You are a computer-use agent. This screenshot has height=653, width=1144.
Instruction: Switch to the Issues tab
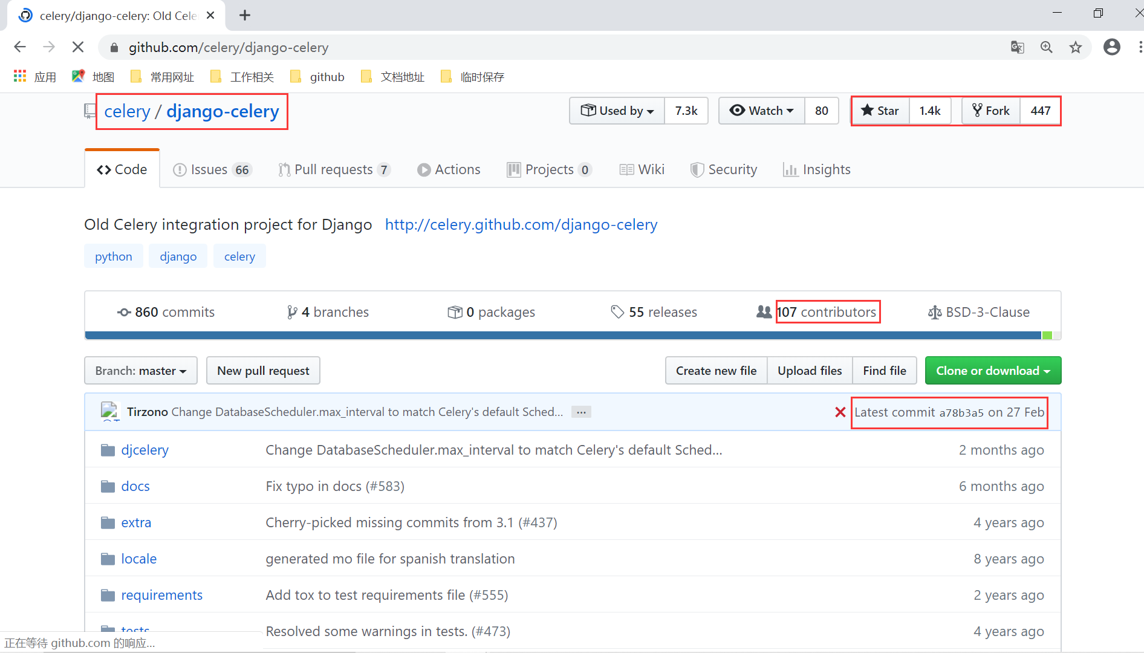(x=212, y=169)
